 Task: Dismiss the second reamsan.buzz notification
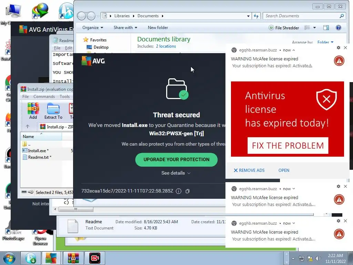tap(345, 186)
